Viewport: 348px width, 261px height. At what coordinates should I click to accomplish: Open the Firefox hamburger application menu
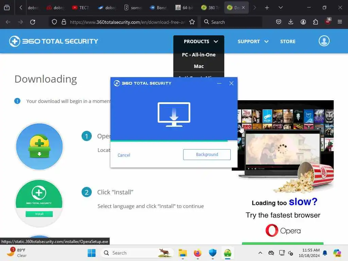point(340,22)
